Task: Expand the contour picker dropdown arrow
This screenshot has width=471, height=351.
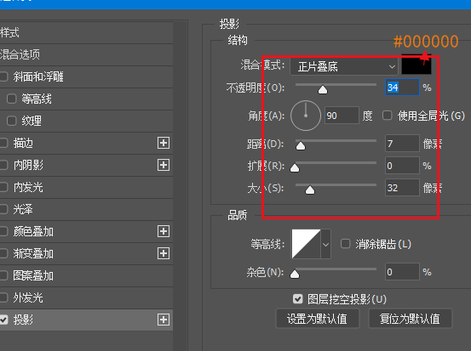Action: (326, 244)
